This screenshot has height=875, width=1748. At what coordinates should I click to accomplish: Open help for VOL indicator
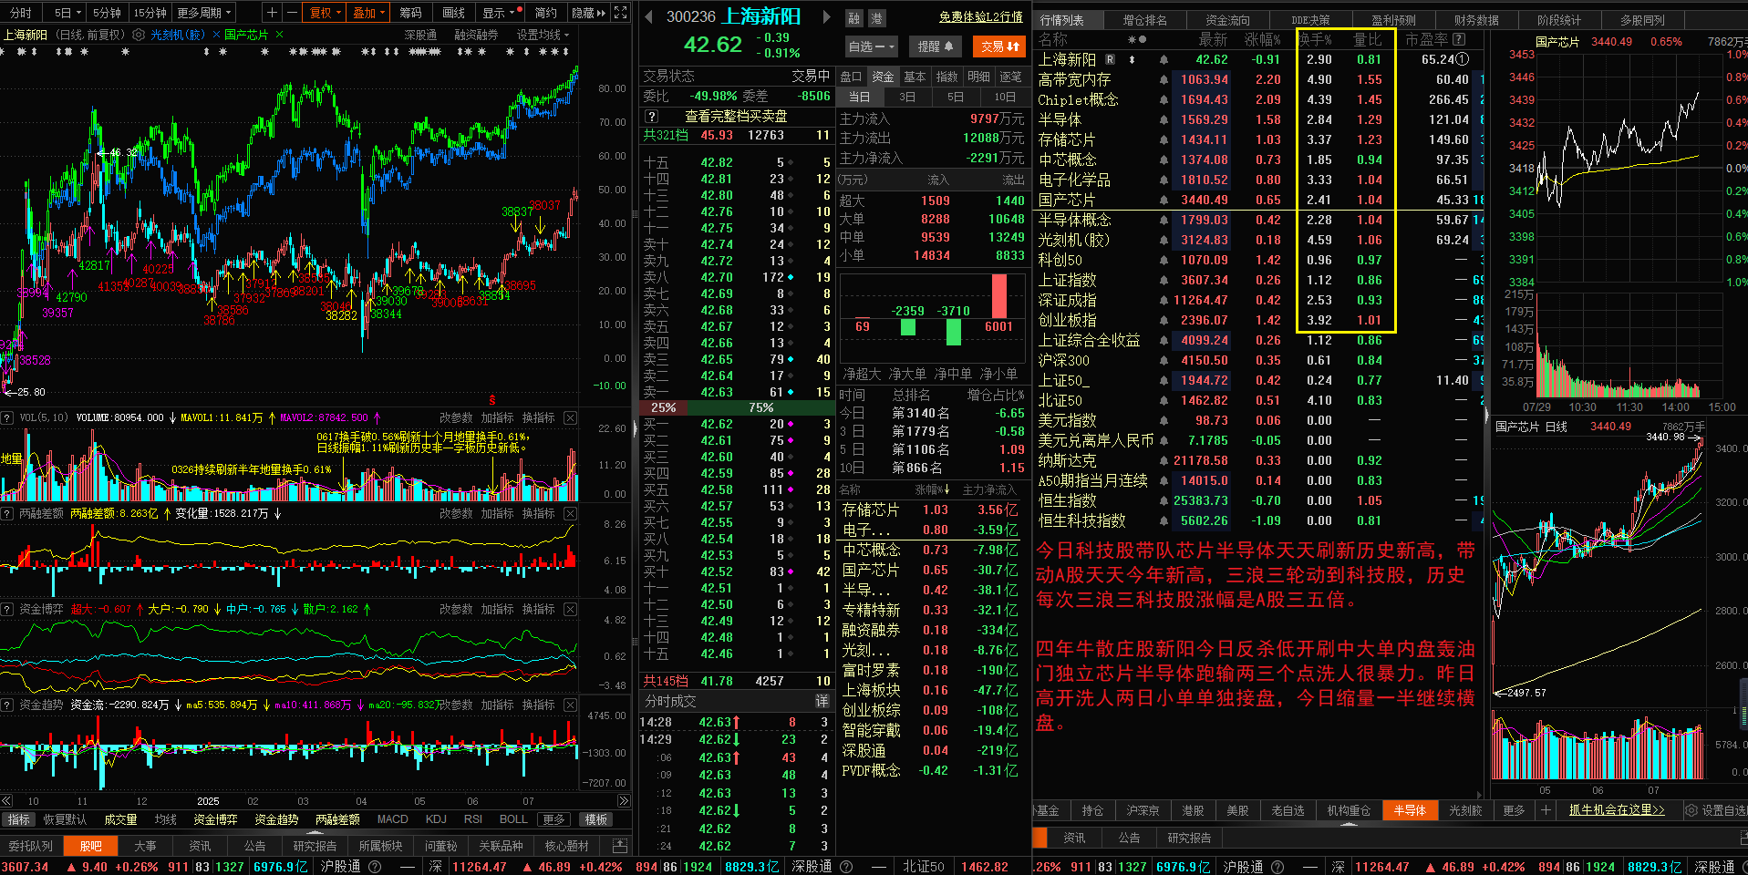7,418
